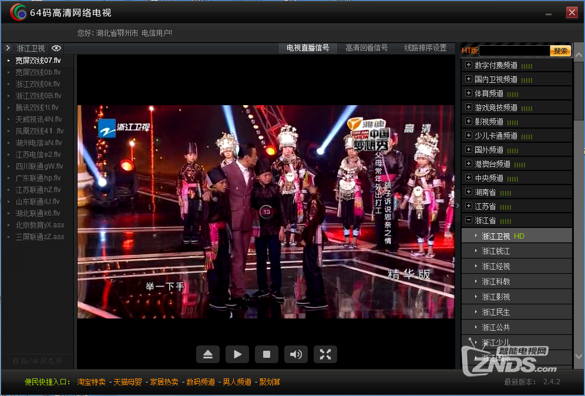
Task: Expand the 国内卫视频道 category
Action: point(469,79)
